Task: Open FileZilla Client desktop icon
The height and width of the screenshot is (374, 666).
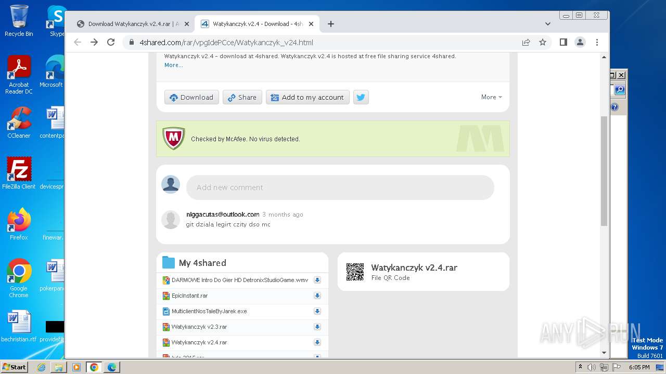Action: click(x=19, y=173)
